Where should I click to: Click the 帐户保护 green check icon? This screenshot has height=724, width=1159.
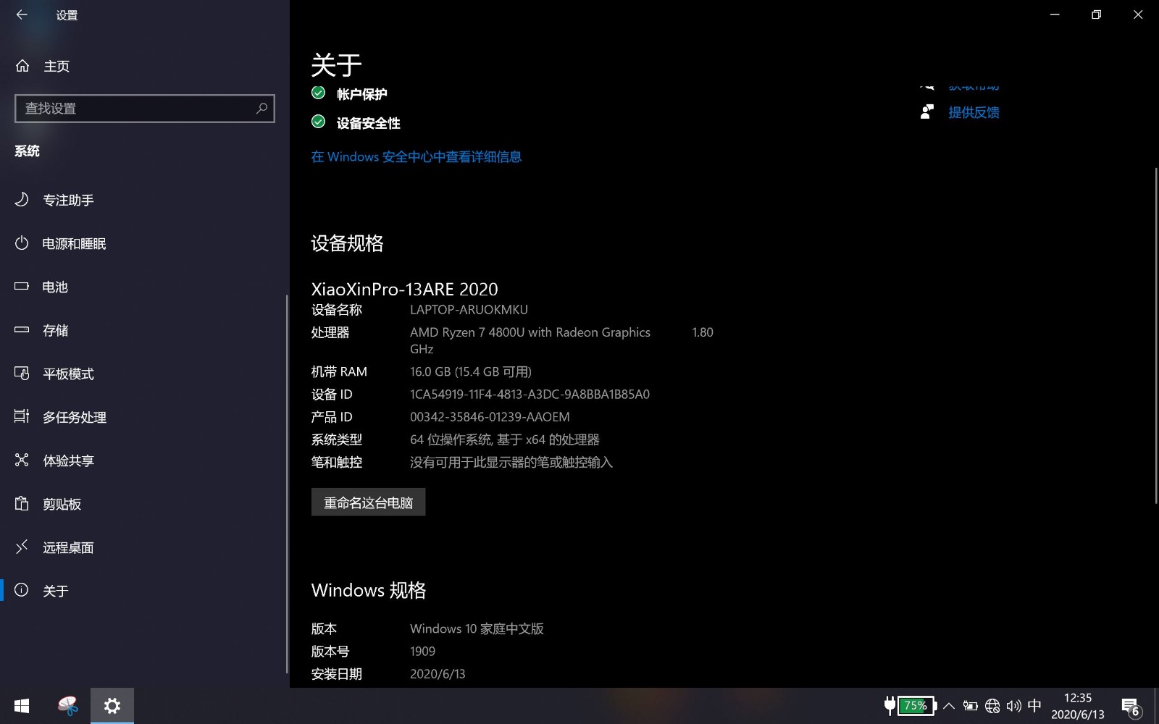pyautogui.click(x=318, y=93)
